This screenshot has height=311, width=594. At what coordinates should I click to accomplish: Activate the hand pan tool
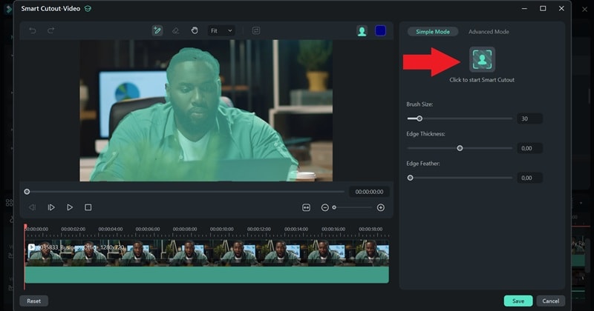[x=195, y=30]
